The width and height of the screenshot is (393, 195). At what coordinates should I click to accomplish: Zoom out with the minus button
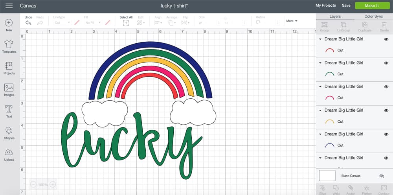33,185
